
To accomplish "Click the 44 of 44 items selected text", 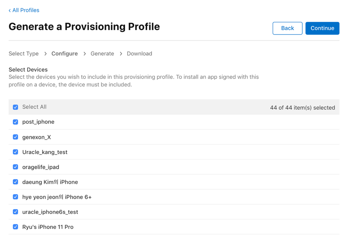I will [x=302, y=107].
